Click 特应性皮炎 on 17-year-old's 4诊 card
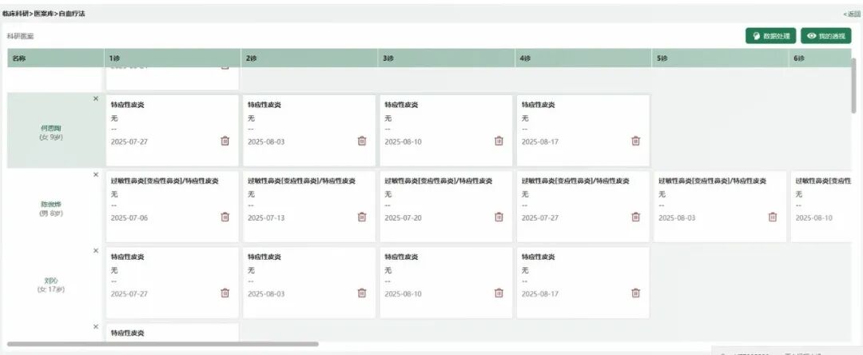 (x=539, y=257)
